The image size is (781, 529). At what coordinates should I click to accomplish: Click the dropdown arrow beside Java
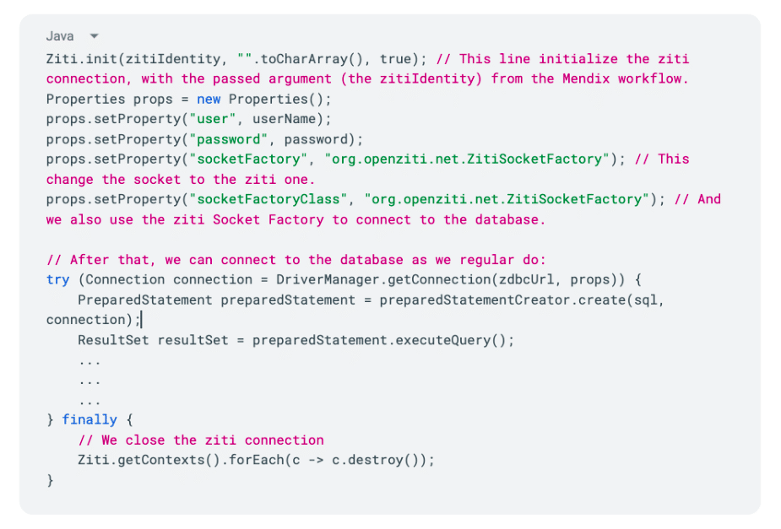tap(94, 36)
